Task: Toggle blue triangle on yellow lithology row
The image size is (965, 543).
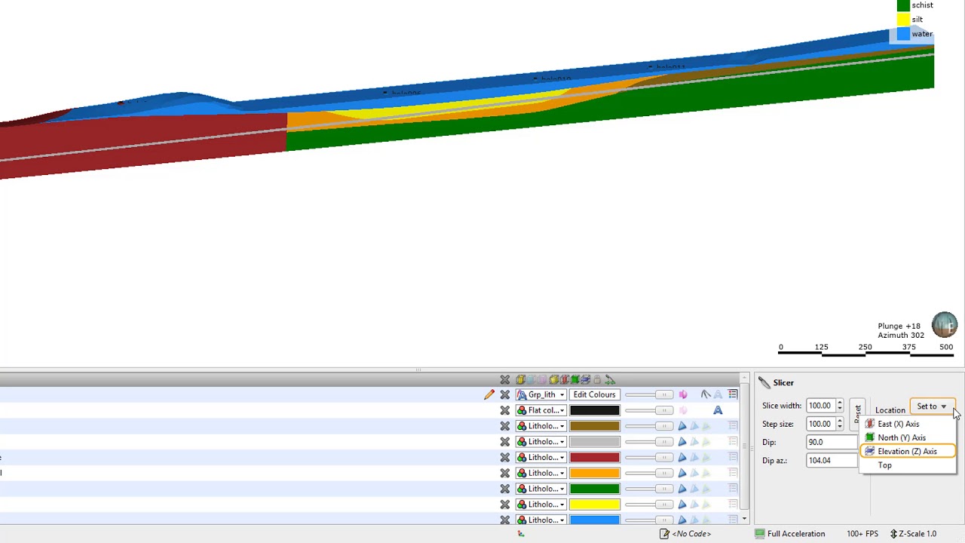Action: click(x=682, y=505)
